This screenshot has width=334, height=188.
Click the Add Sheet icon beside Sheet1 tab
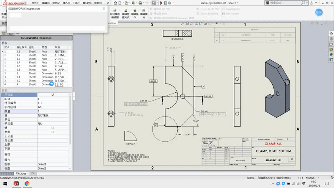click(32, 173)
